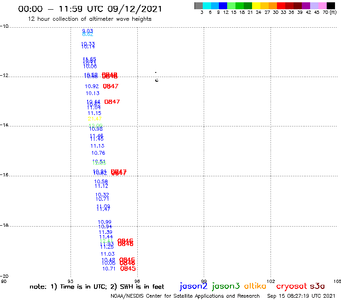
Task: Pick the pink swatch in the legend
Action: tap(322, 6)
